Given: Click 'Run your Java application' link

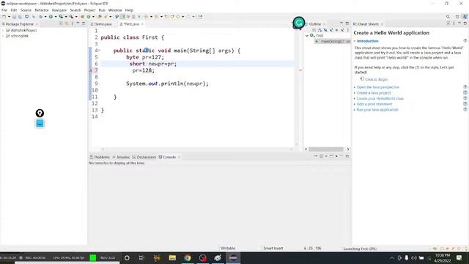Looking at the screenshot, I should click(x=377, y=110).
